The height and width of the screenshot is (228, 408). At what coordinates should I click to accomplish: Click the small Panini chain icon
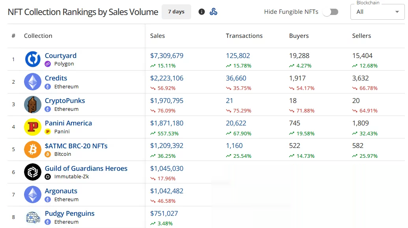click(x=48, y=131)
